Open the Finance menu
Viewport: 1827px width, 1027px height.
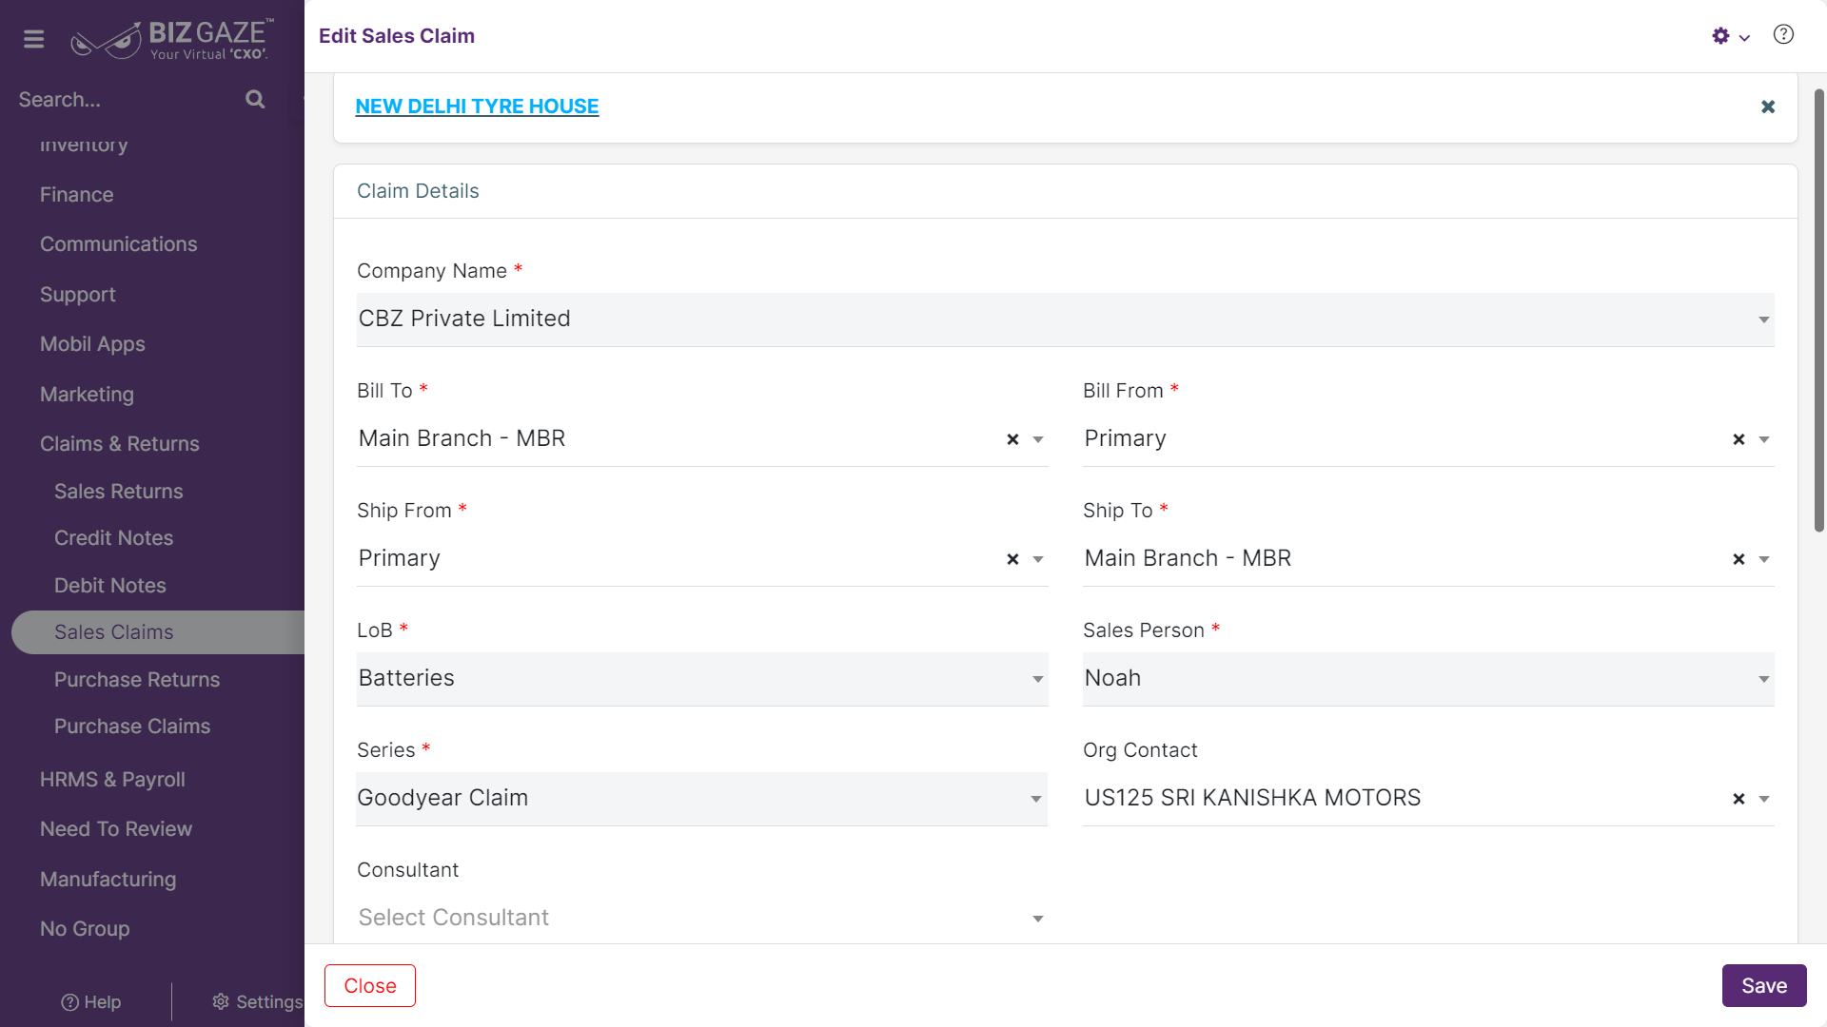click(x=76, y=194)
